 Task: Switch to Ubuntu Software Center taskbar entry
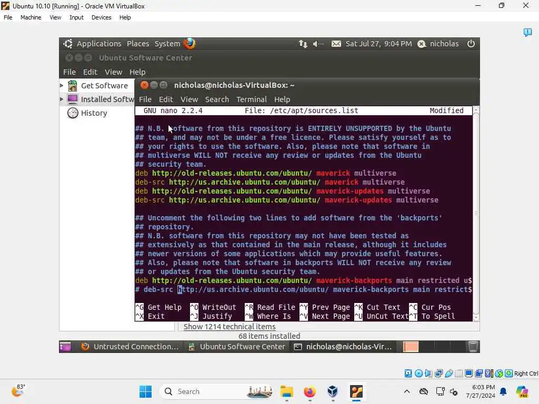[236, 347]
